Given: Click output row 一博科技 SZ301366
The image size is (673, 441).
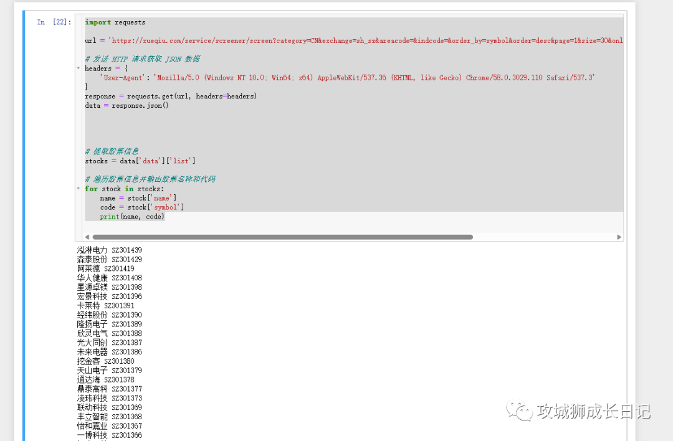Looking at the screenshot, I should click(109, 435).
